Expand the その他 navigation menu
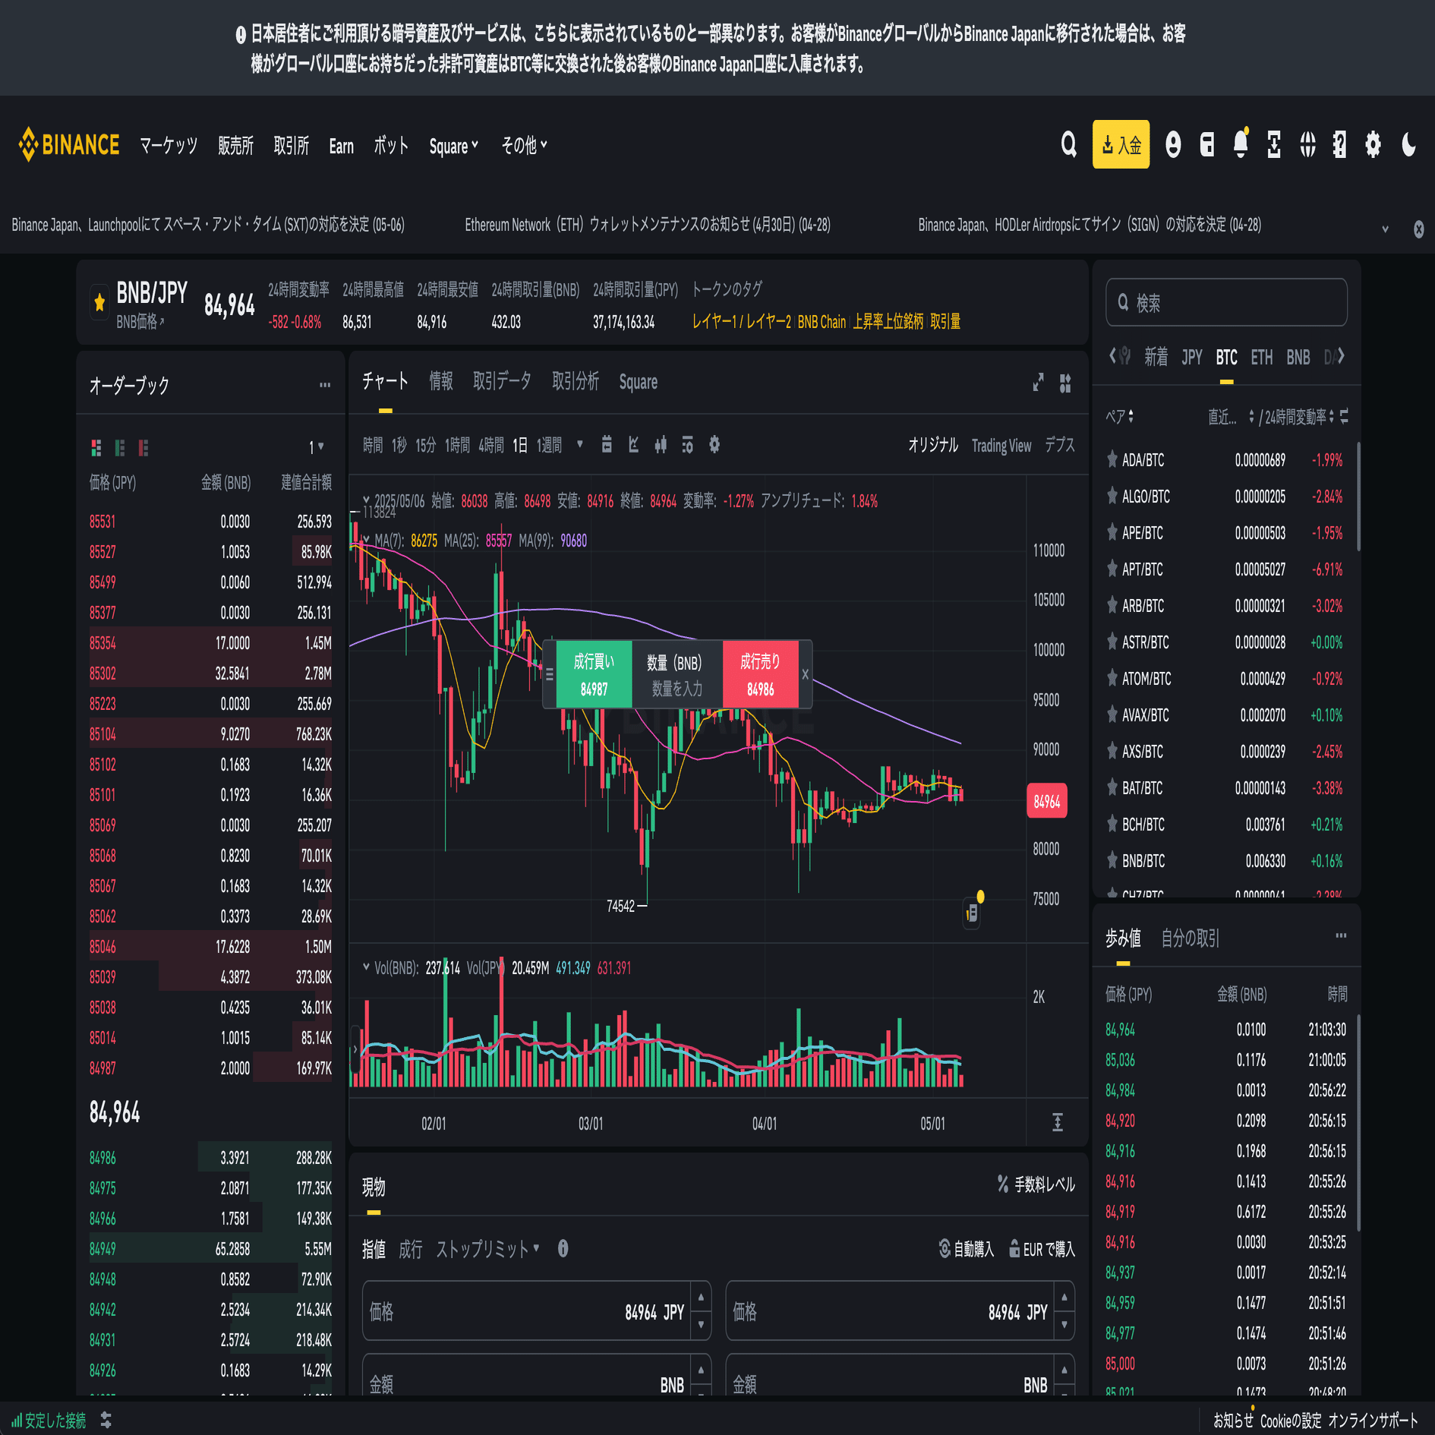 524,145
